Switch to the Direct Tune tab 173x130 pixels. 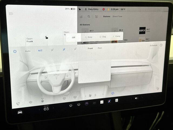[117, 16]
